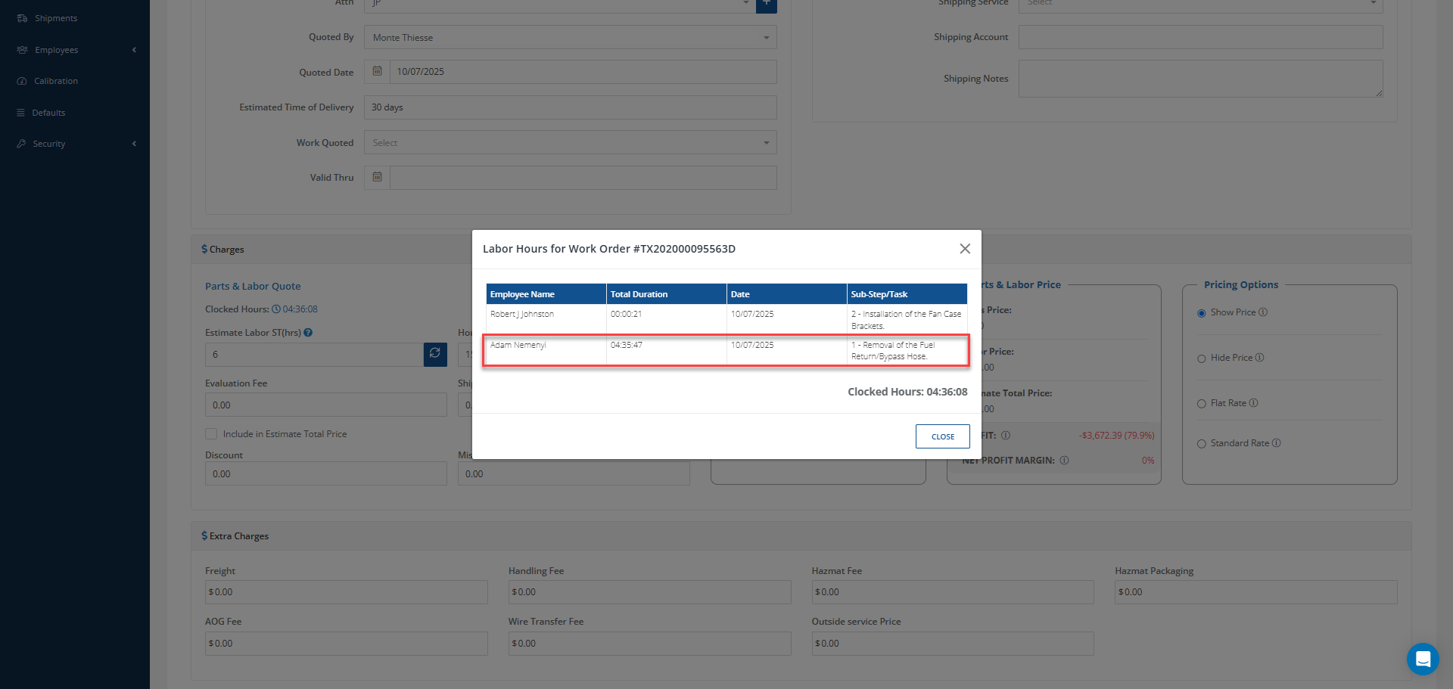Go to Calibration in the sidebar
Image resolution: width=1453 pixels, height=689 pixels.
point(55,81)
